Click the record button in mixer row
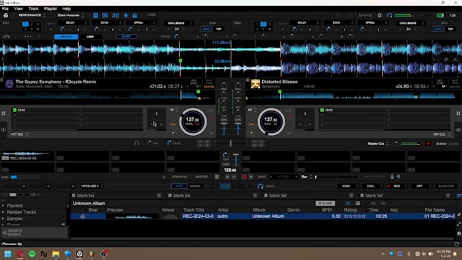The width and height of the screenshot is (462, 260). [x=428, y=144]
